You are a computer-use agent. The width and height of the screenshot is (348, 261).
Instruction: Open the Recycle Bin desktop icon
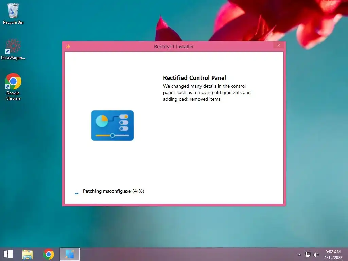click(13, 14)
